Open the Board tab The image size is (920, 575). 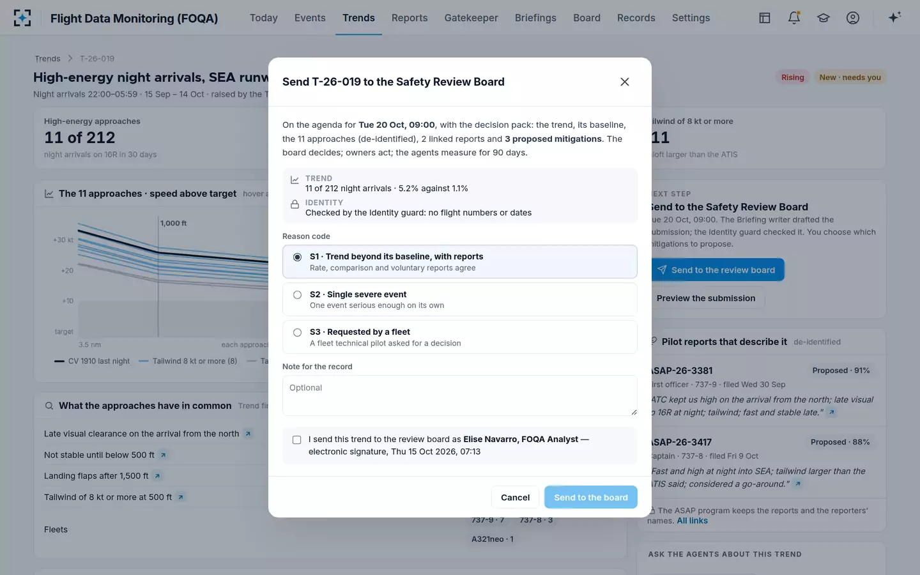pos(586,18)
